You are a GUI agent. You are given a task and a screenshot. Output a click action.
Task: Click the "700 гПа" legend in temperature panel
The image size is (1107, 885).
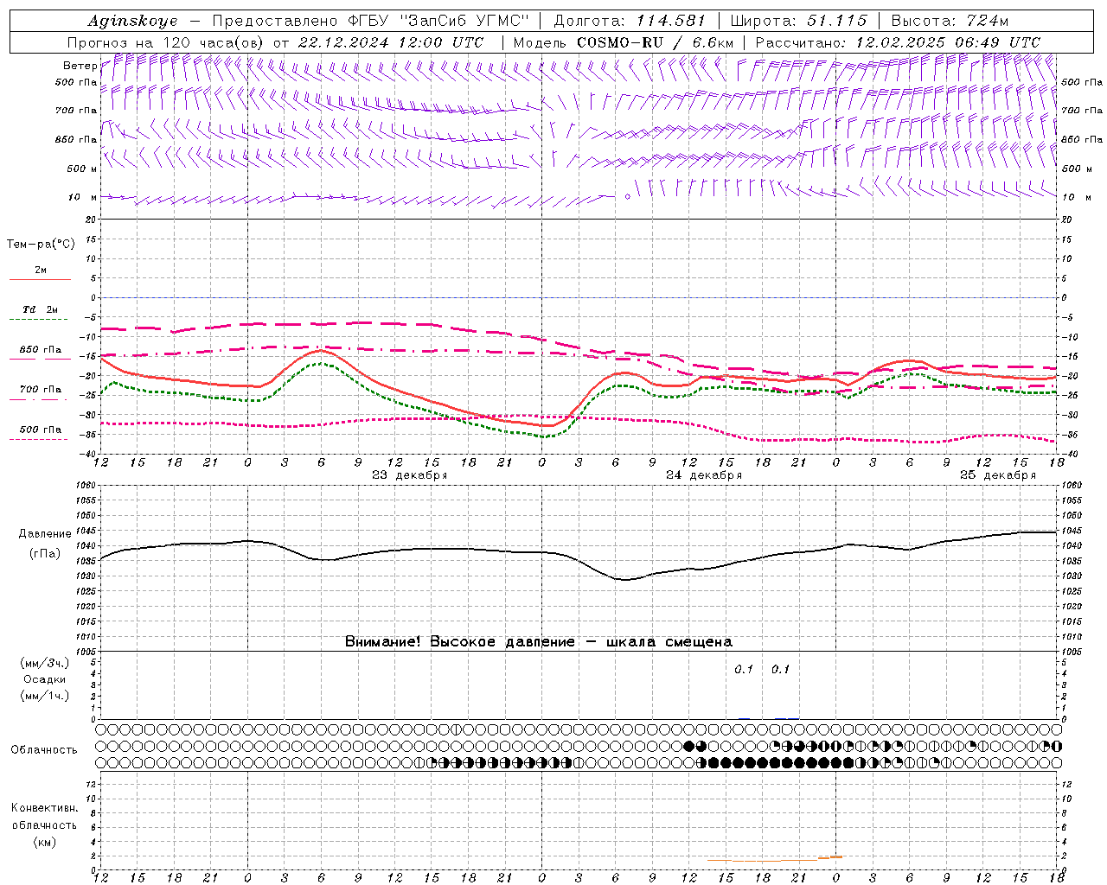pos(40,393)
